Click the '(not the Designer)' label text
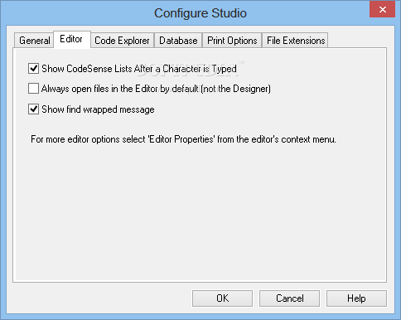Viewport: 401px width, 320px height. (x=236, y=89)
